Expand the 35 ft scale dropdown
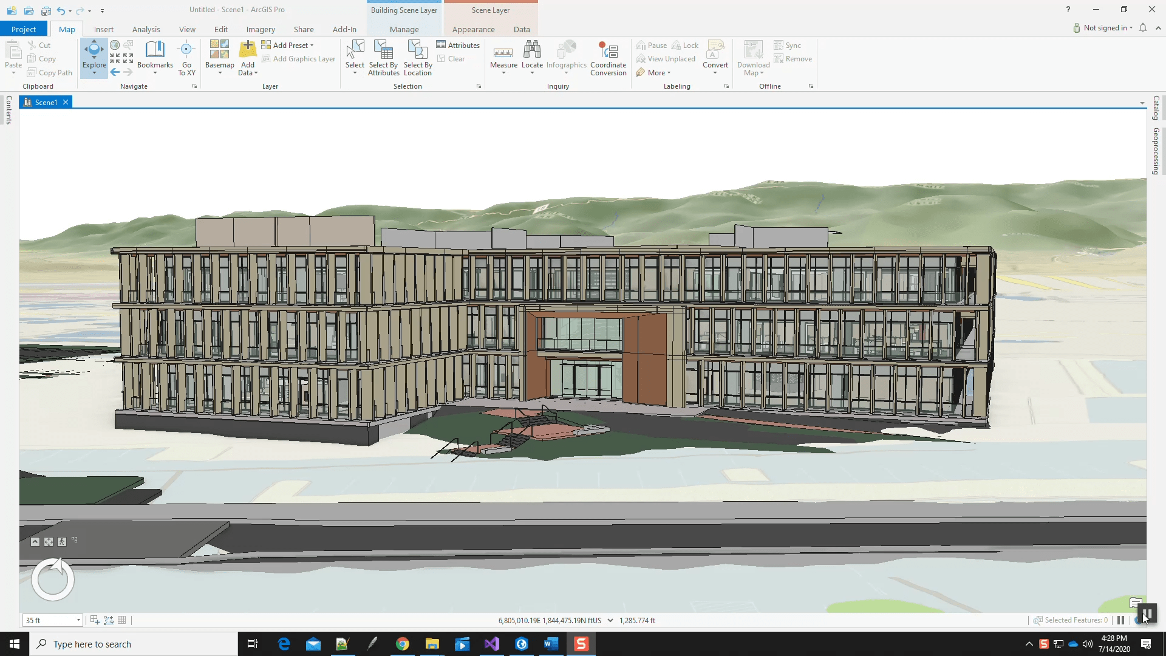Viewport: 1166px width, 656px height. click(78, 620)
